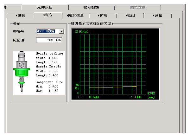Select the greyed 图象数据 tab
The height and width of the screenshot is (135, 190).
pos(138,8)
